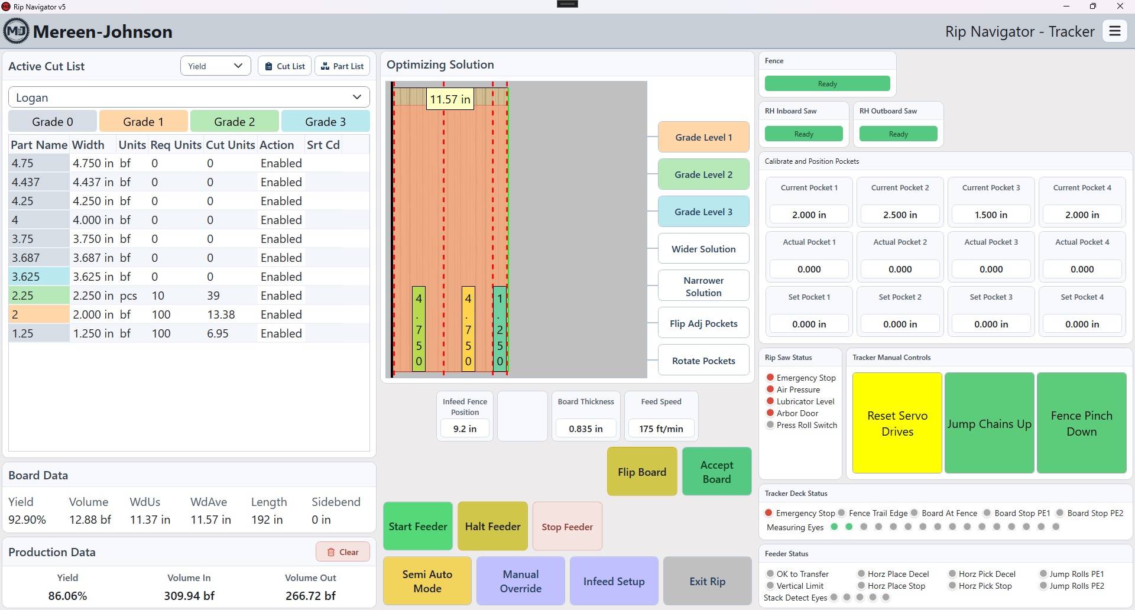The width and height of the screenshot is (1135, 610).
Task: Expand the Yield sort dropdown
Action: coord(215,66)
